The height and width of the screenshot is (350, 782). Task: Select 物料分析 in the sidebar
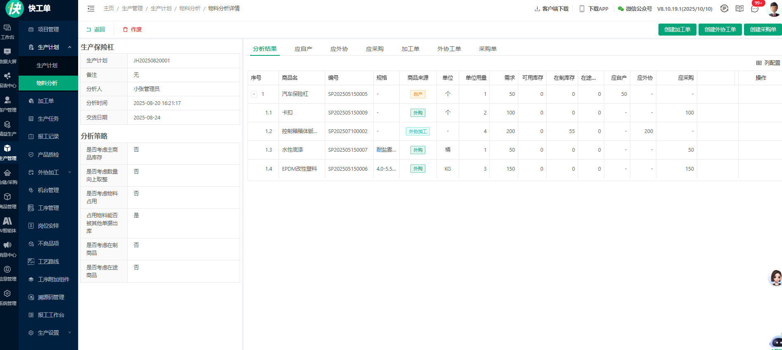[48, 83]
